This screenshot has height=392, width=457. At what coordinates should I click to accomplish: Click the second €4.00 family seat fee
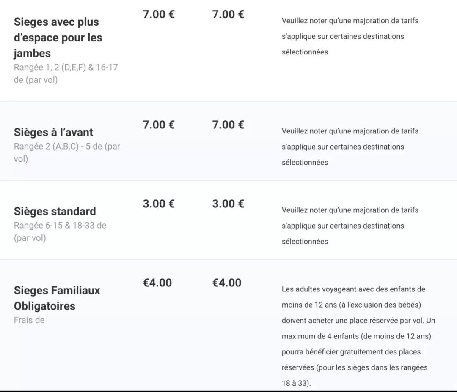[x=227, y=283]
